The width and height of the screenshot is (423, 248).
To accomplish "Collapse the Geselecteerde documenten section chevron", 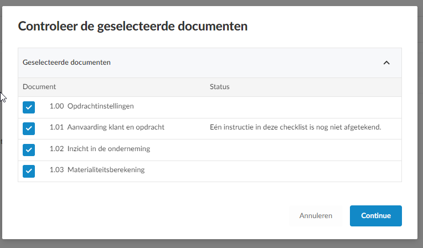I will coord(386,63).
